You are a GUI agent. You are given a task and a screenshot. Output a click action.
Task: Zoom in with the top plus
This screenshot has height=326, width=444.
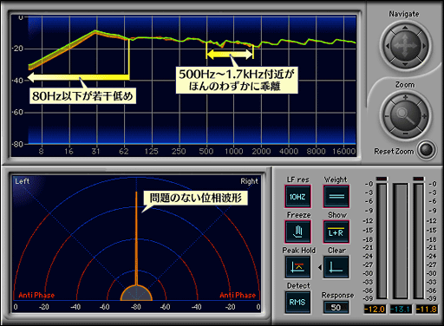coord(405,97)
